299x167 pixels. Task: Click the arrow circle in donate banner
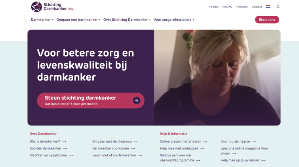click(137, 100)
